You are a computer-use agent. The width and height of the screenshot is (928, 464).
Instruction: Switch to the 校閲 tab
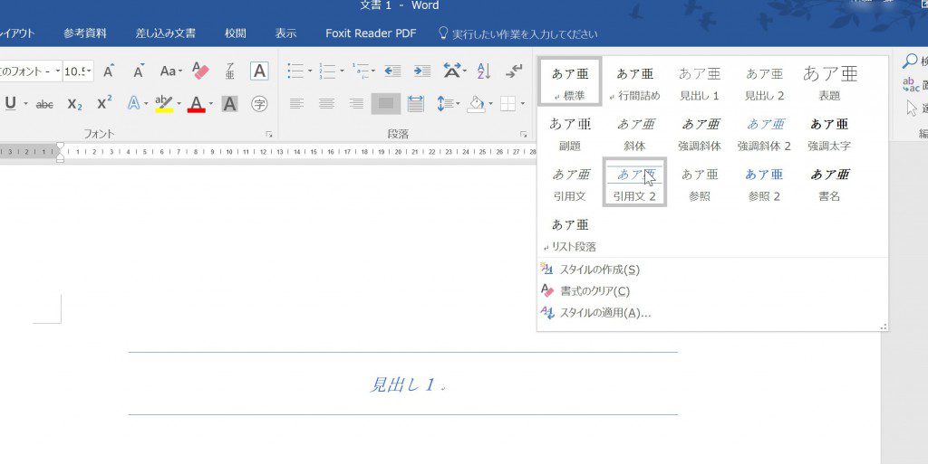pos(235,33)
